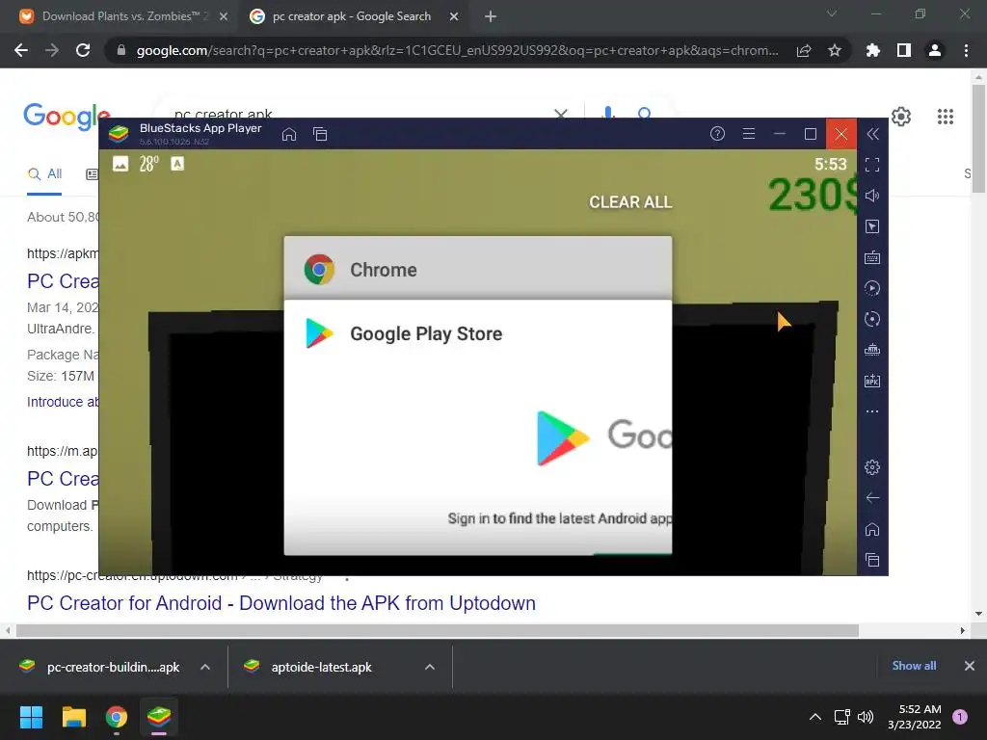Open Google apps grid
The height and width of the screenshot is (740, 987).
tap(946, 117)
